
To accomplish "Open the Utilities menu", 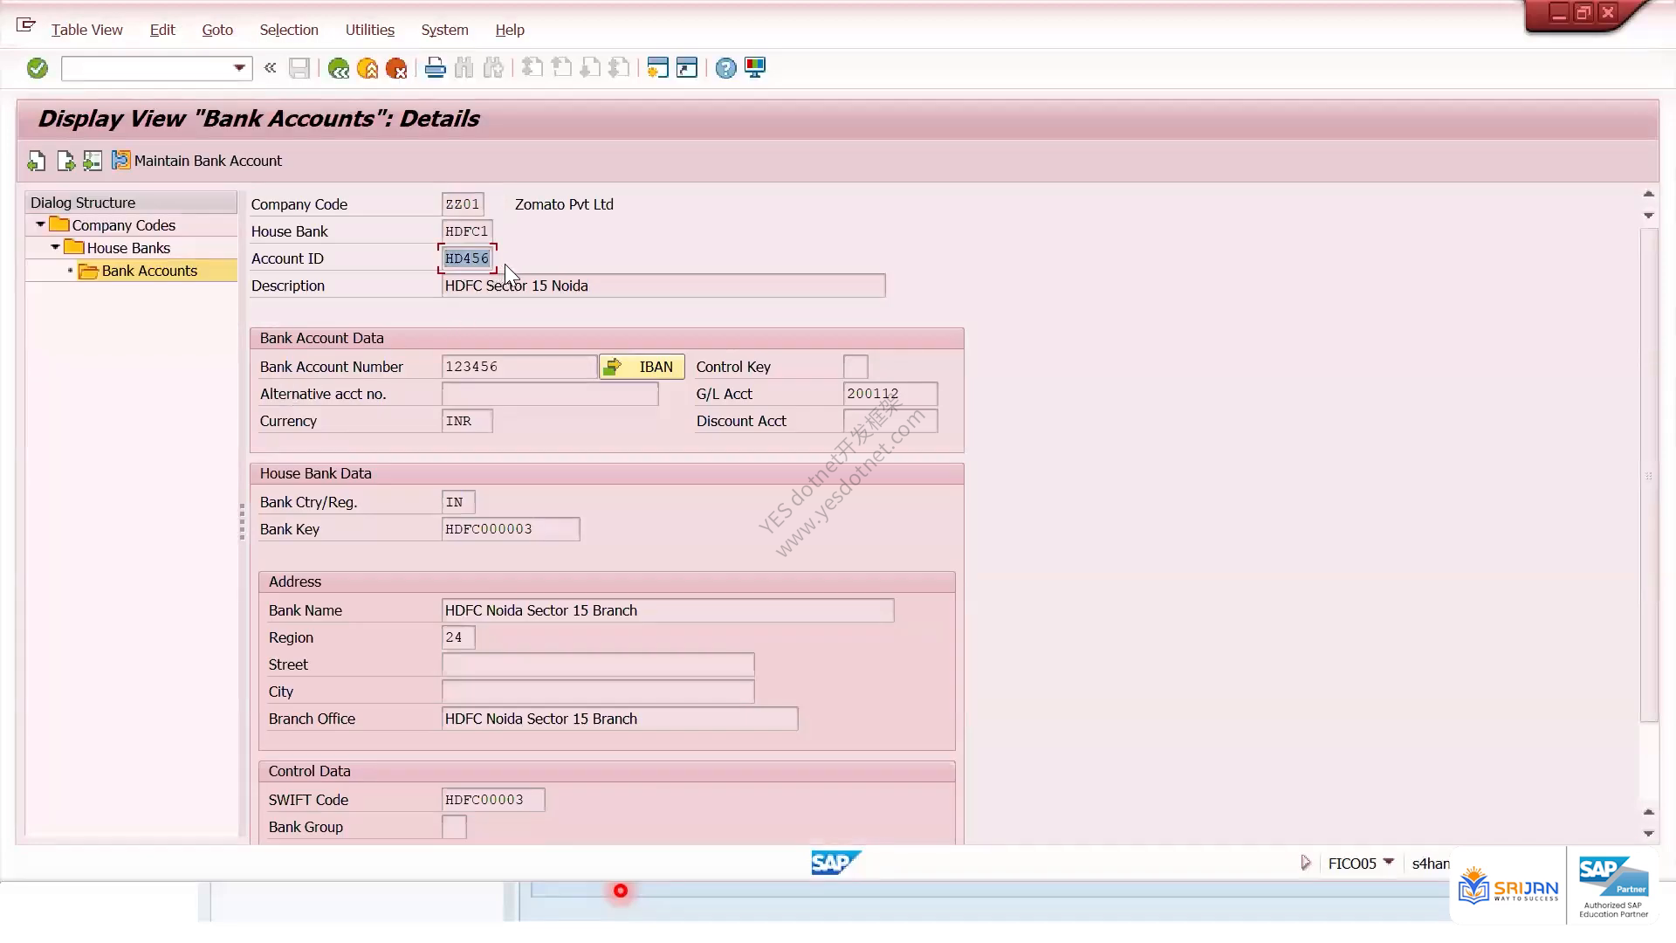I will [x=370, y=30].
